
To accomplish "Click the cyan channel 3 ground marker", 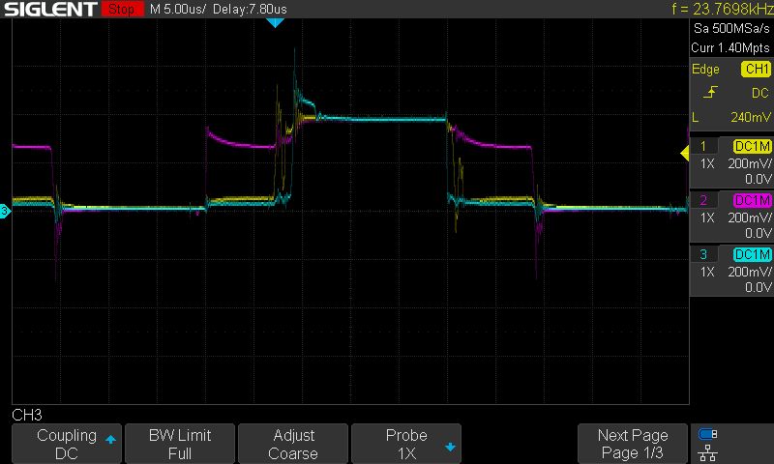I will coord(5,211).
